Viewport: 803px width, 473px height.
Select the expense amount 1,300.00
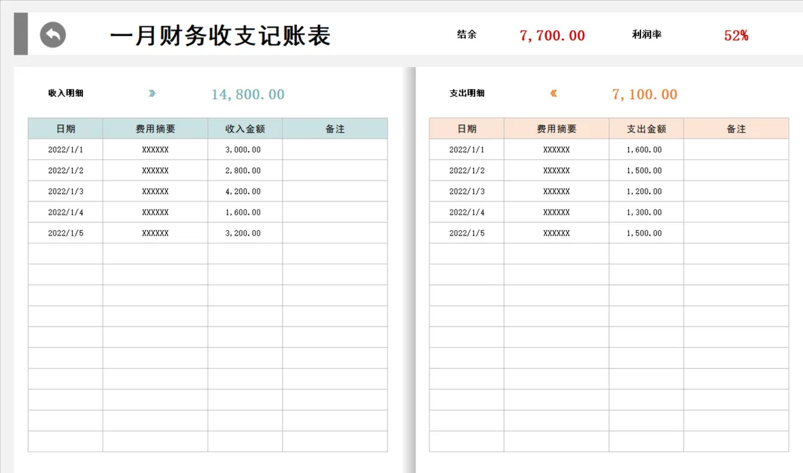click(644, 212)
